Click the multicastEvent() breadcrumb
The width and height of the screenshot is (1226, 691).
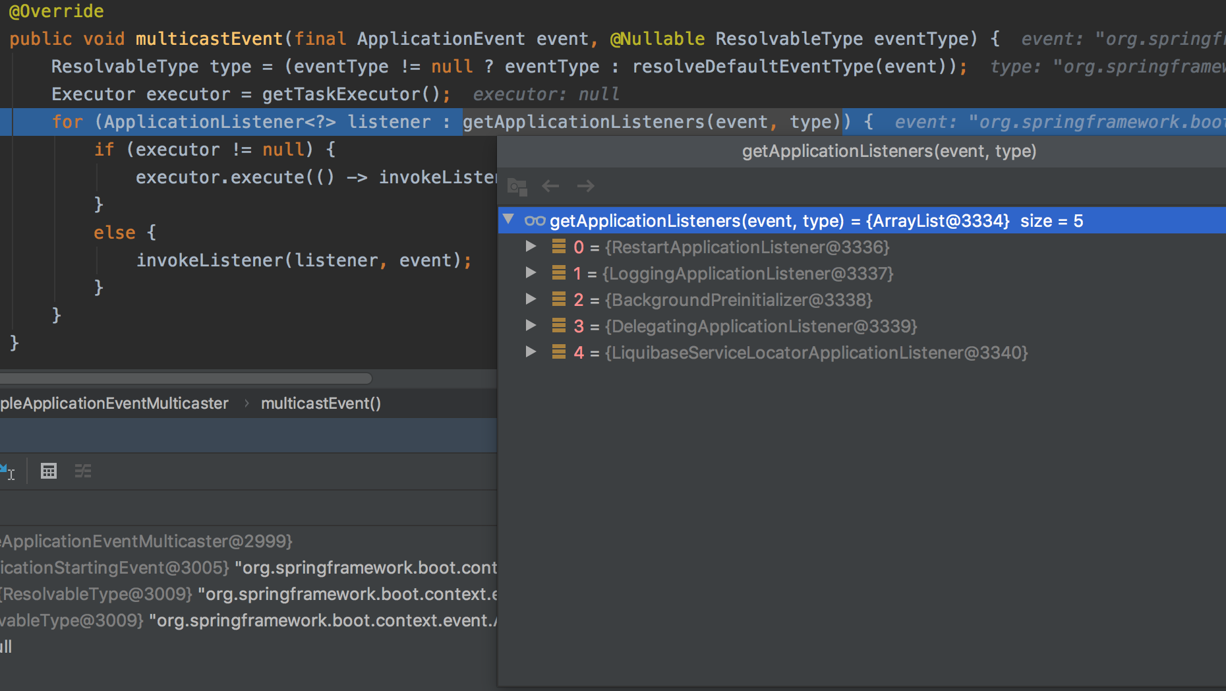(321, 404)
